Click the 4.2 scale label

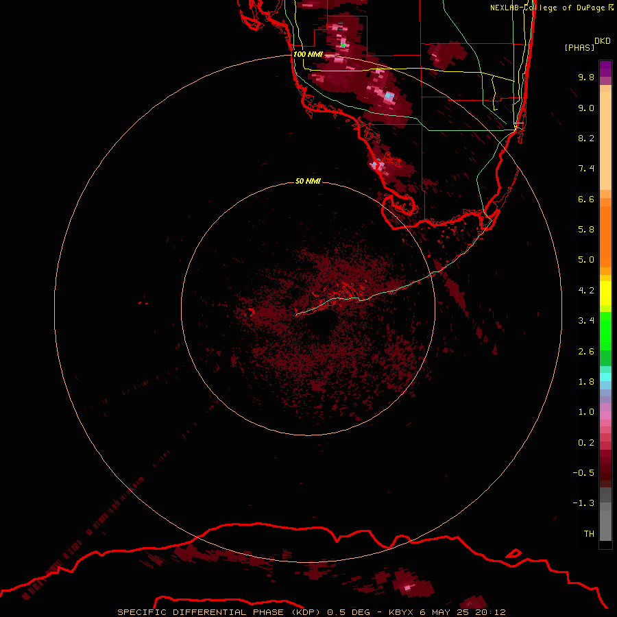pos(586,291)
